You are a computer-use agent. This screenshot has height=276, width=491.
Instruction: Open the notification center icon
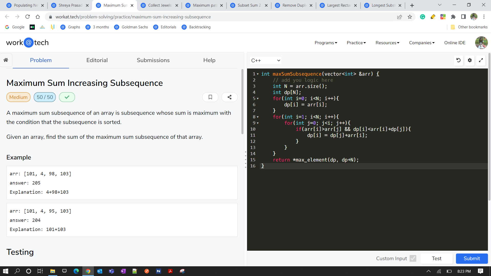481,271
